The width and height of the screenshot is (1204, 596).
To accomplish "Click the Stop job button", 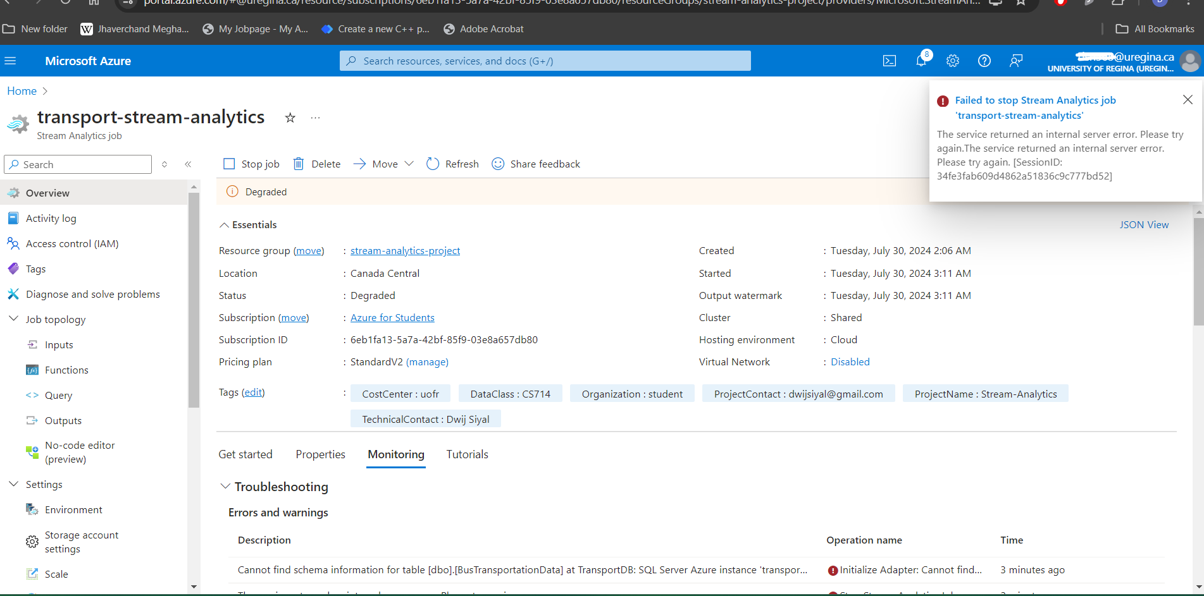I will point(251,164).
